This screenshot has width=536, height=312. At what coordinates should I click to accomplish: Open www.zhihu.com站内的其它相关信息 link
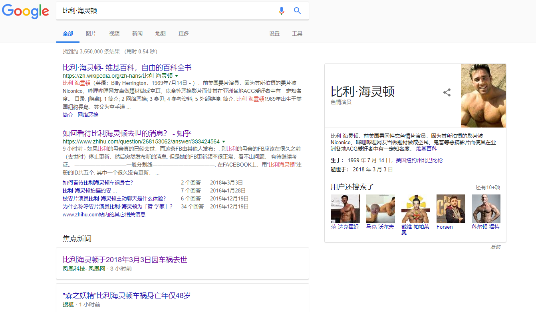(x=104, y=214)
